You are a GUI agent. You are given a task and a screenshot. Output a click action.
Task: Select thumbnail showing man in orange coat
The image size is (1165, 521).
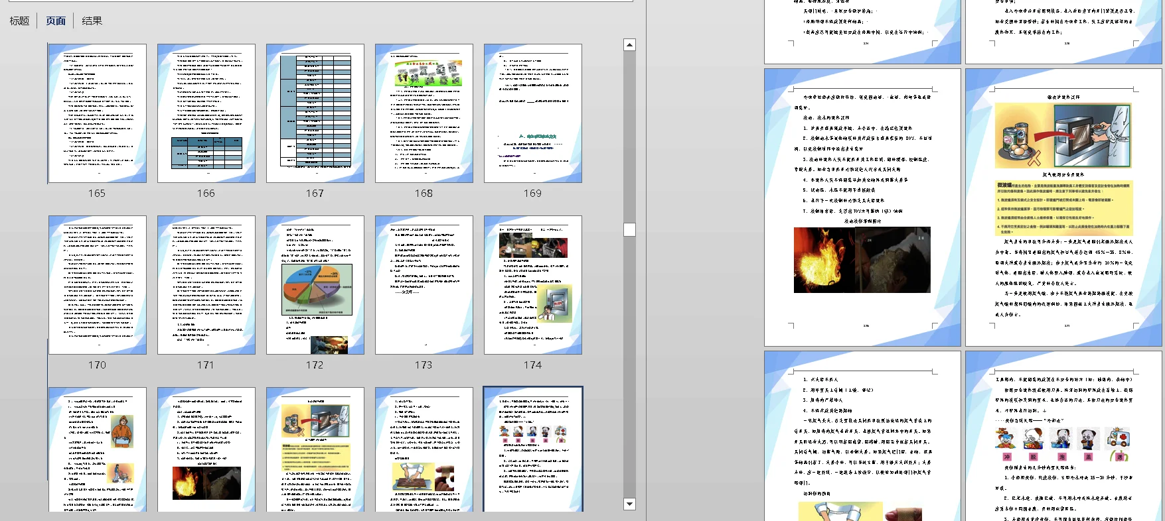[x=98, y=449]
